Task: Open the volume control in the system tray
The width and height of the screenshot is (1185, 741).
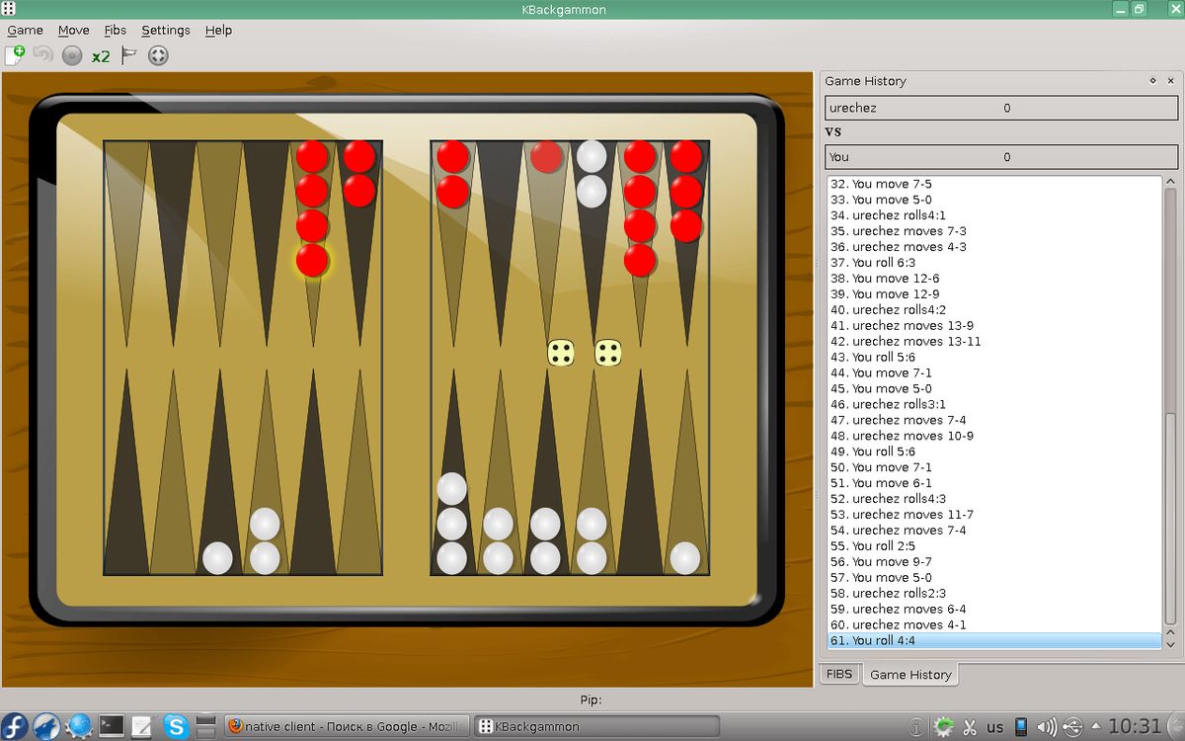Action: (1045, 725)
